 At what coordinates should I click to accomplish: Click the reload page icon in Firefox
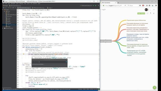[125, 6]
